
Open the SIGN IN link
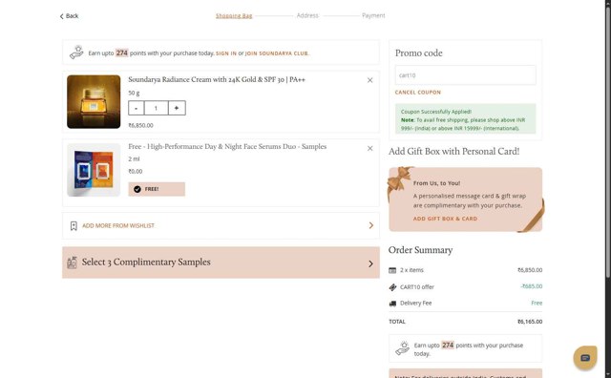click(226, 53)
